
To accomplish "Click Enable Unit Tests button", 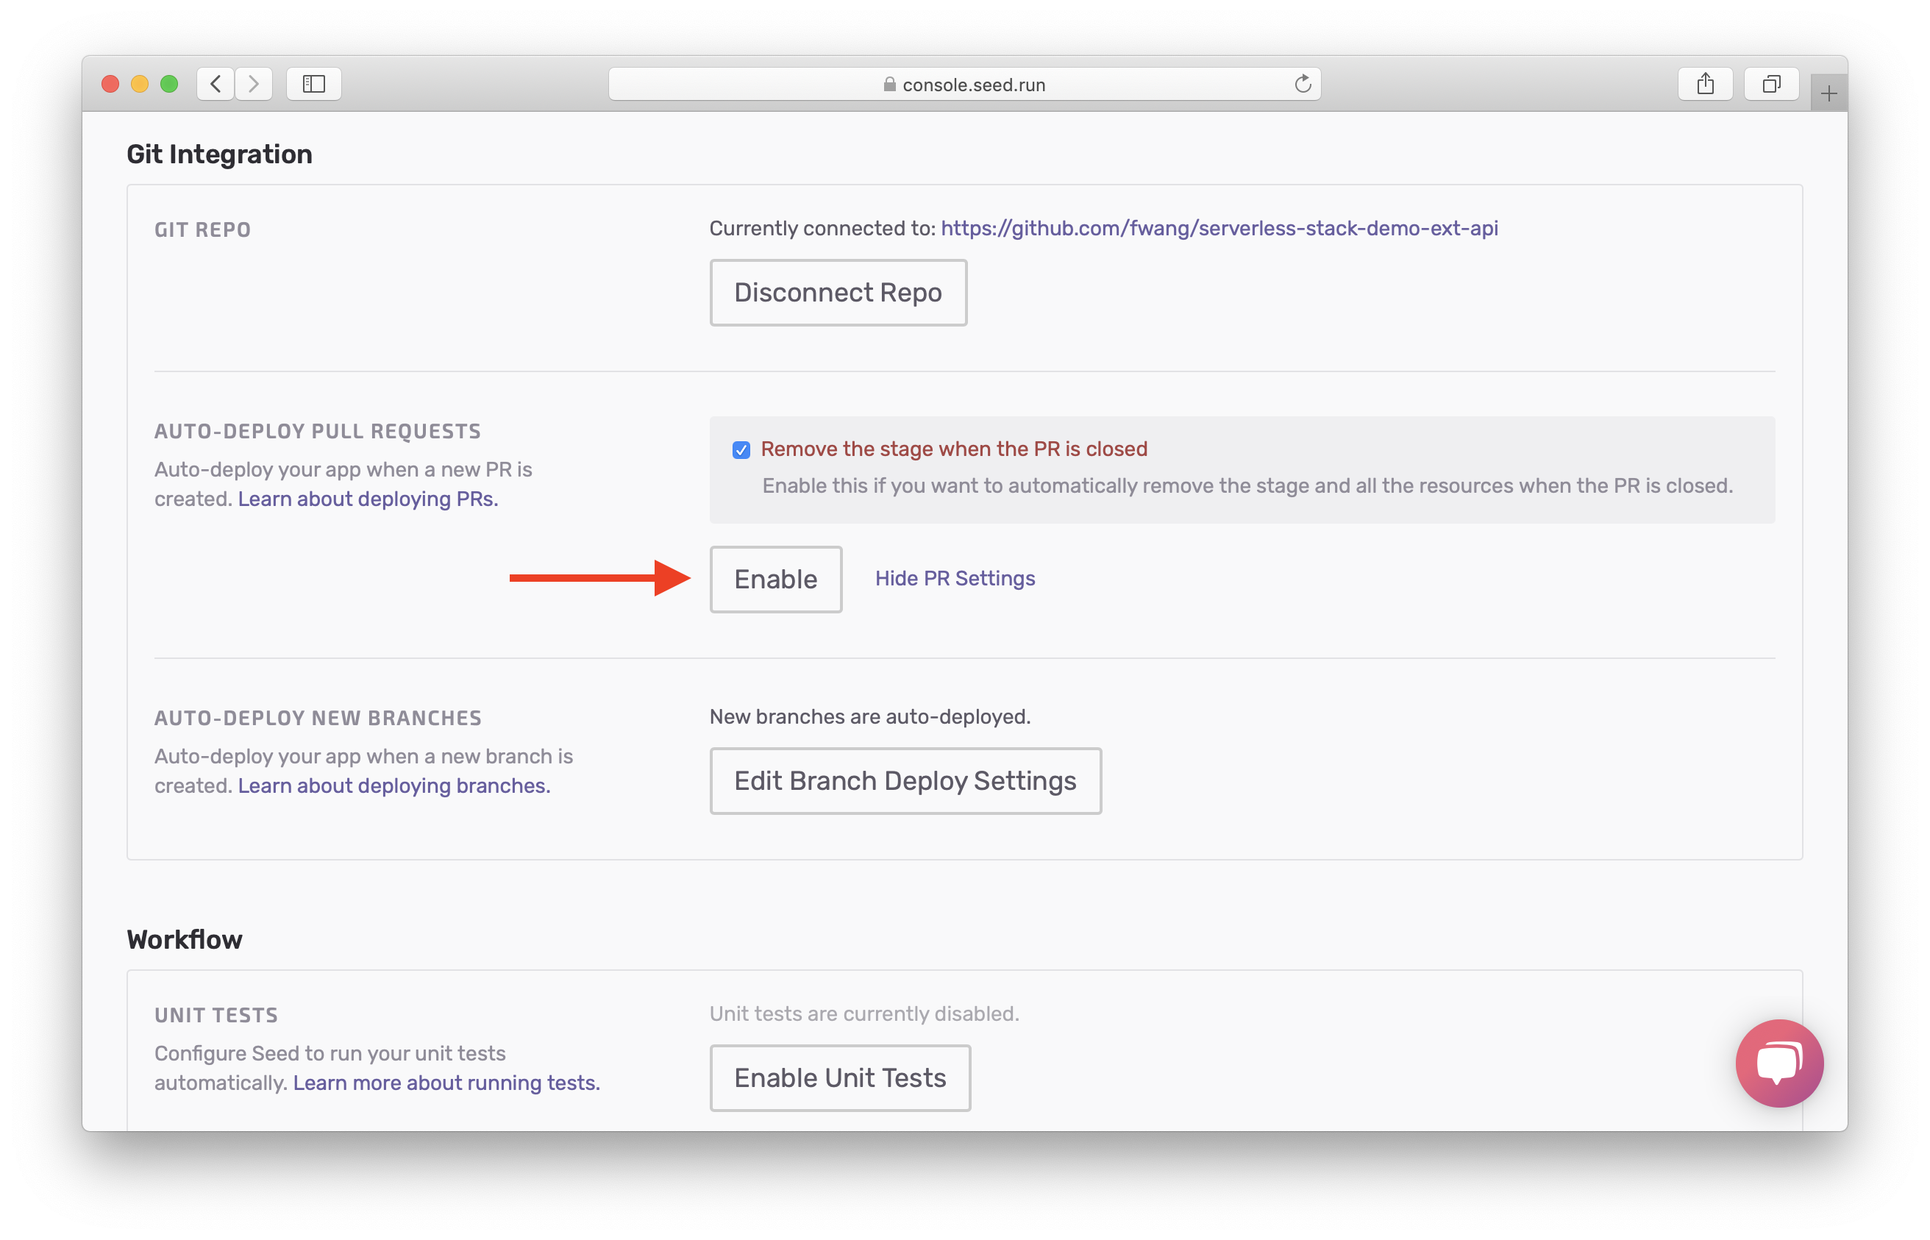I will tap(840, 1078).
